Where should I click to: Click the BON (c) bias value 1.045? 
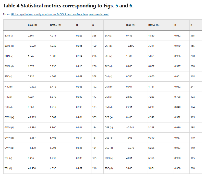coord(31,56)
